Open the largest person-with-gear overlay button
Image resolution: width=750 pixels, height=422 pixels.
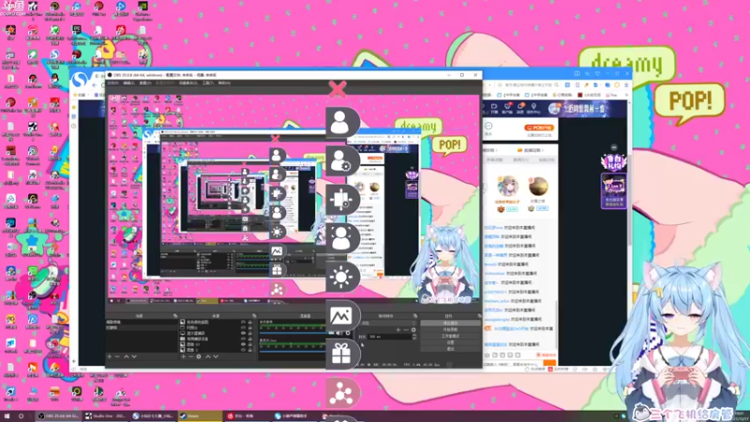341,160
